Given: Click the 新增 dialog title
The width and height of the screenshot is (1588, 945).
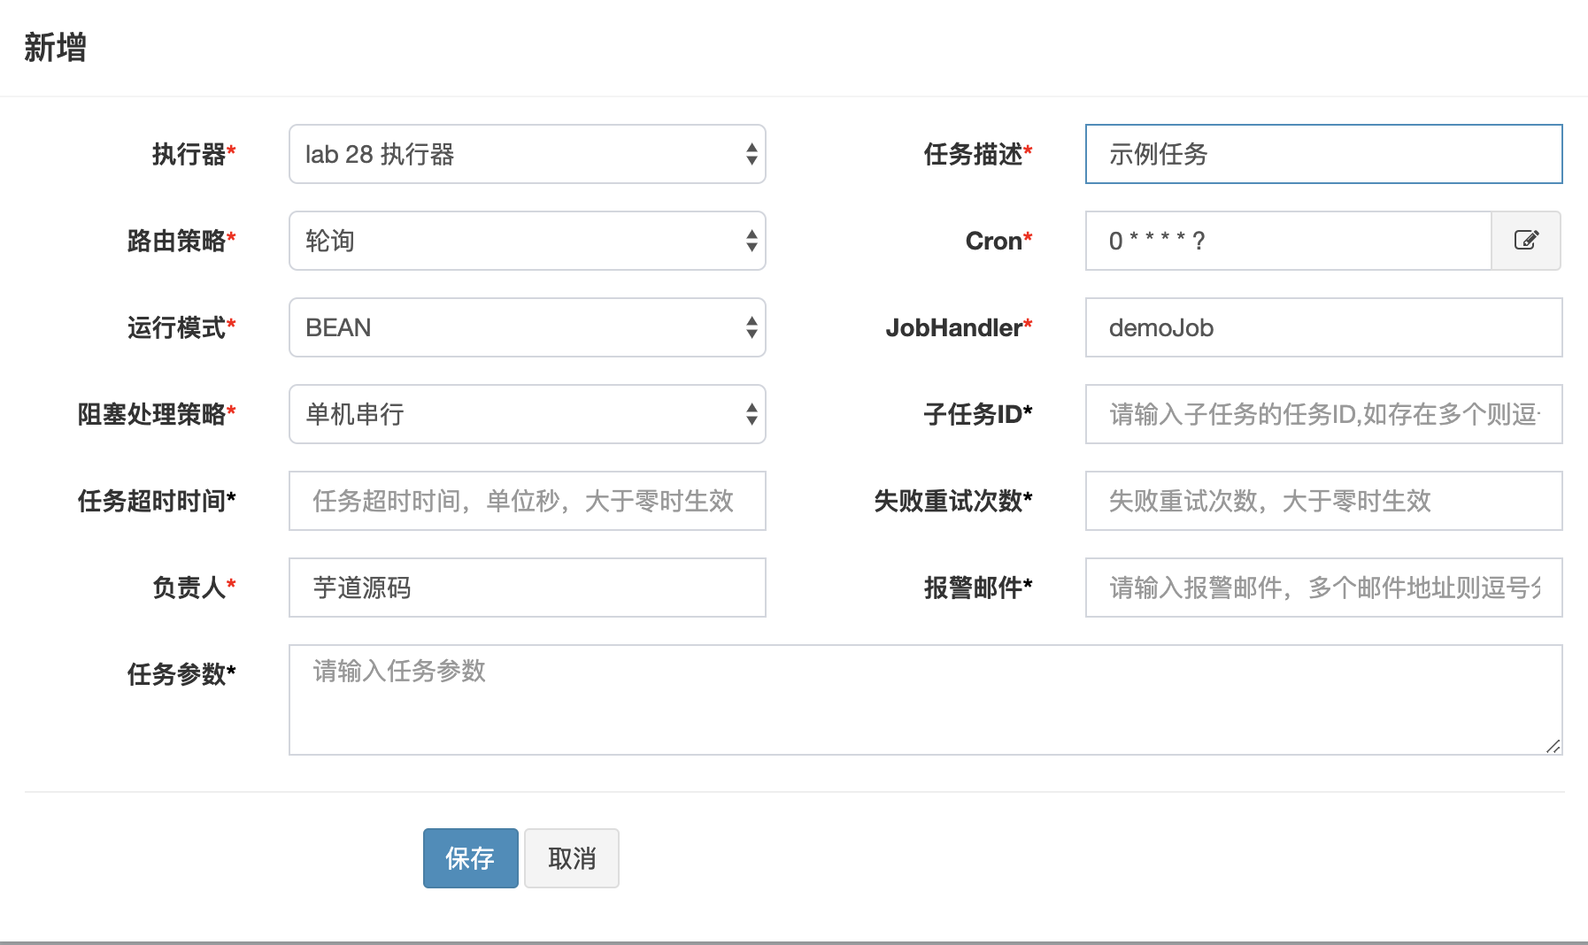Looking at the screenshot, I should 55,48.
